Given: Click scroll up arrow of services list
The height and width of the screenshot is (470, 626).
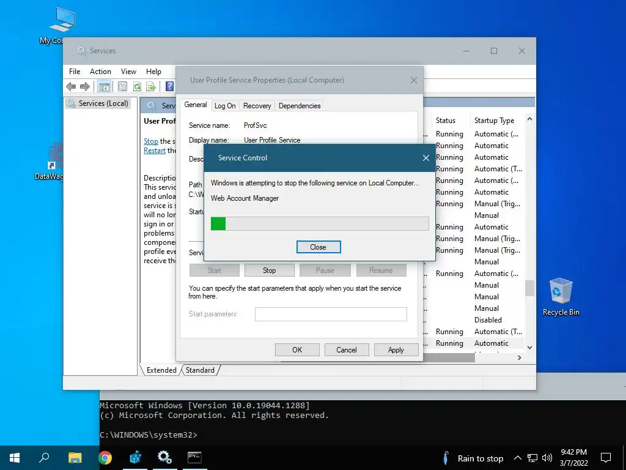Looking at the screenshot, I should 529,119.
